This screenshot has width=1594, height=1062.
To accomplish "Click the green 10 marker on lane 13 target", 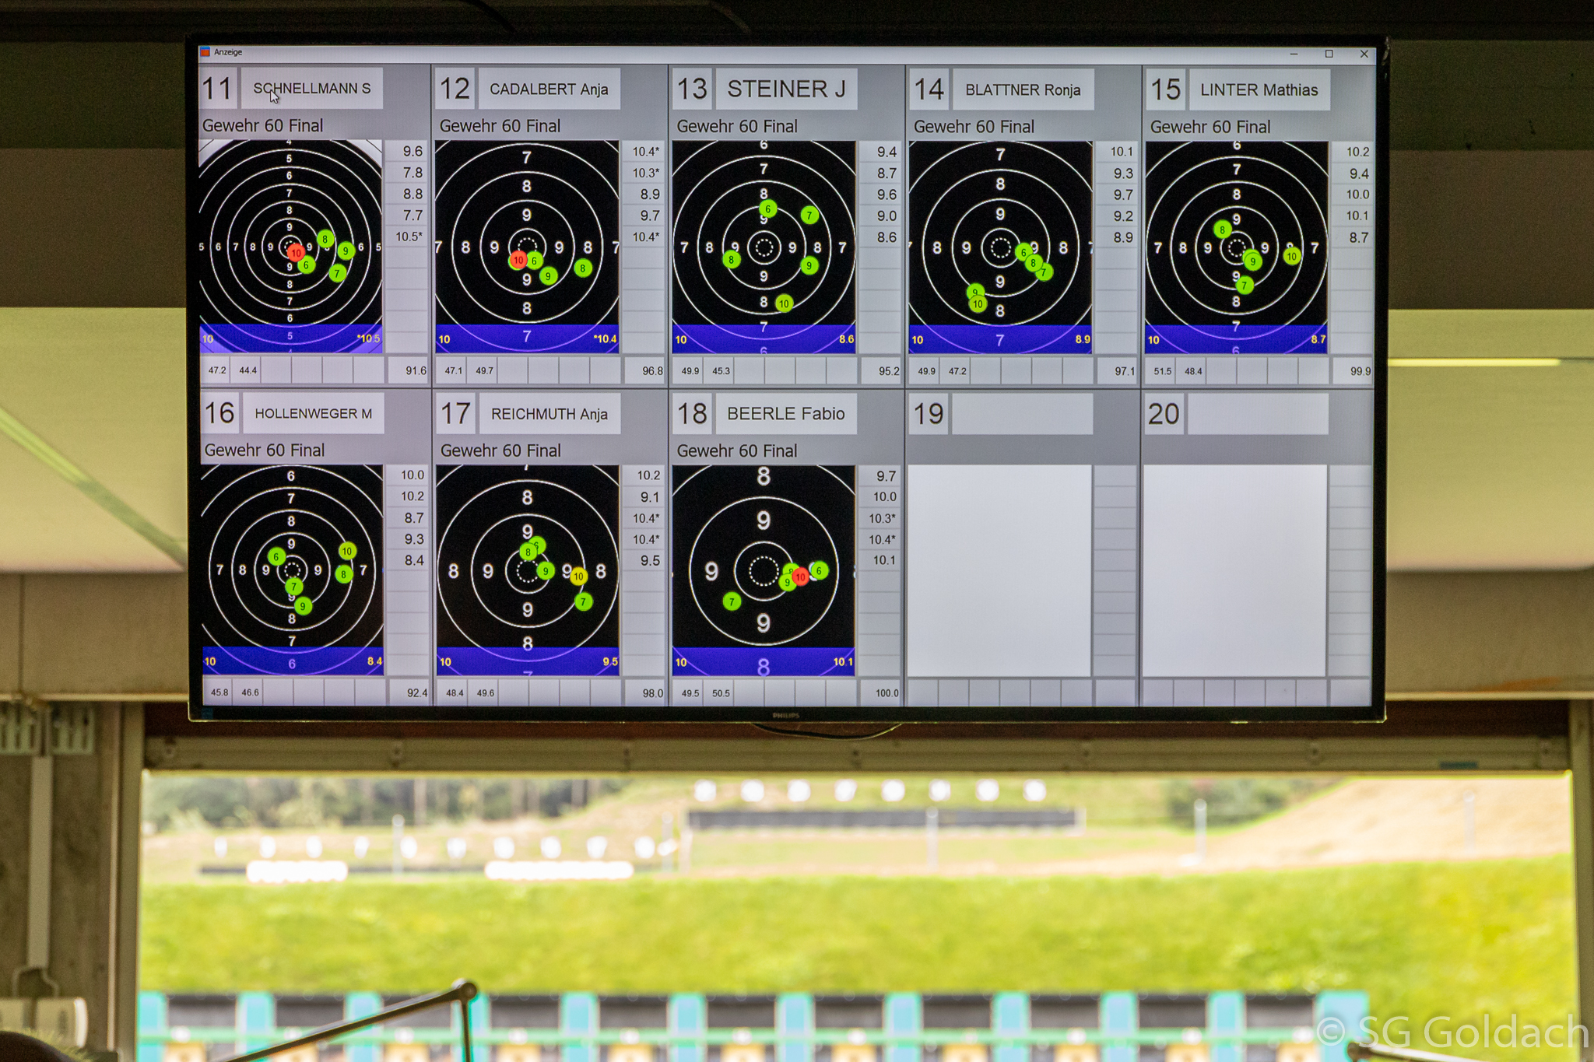I will tap(784, 303).
